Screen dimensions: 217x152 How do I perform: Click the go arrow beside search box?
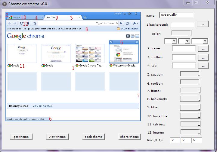pos(121,23)
